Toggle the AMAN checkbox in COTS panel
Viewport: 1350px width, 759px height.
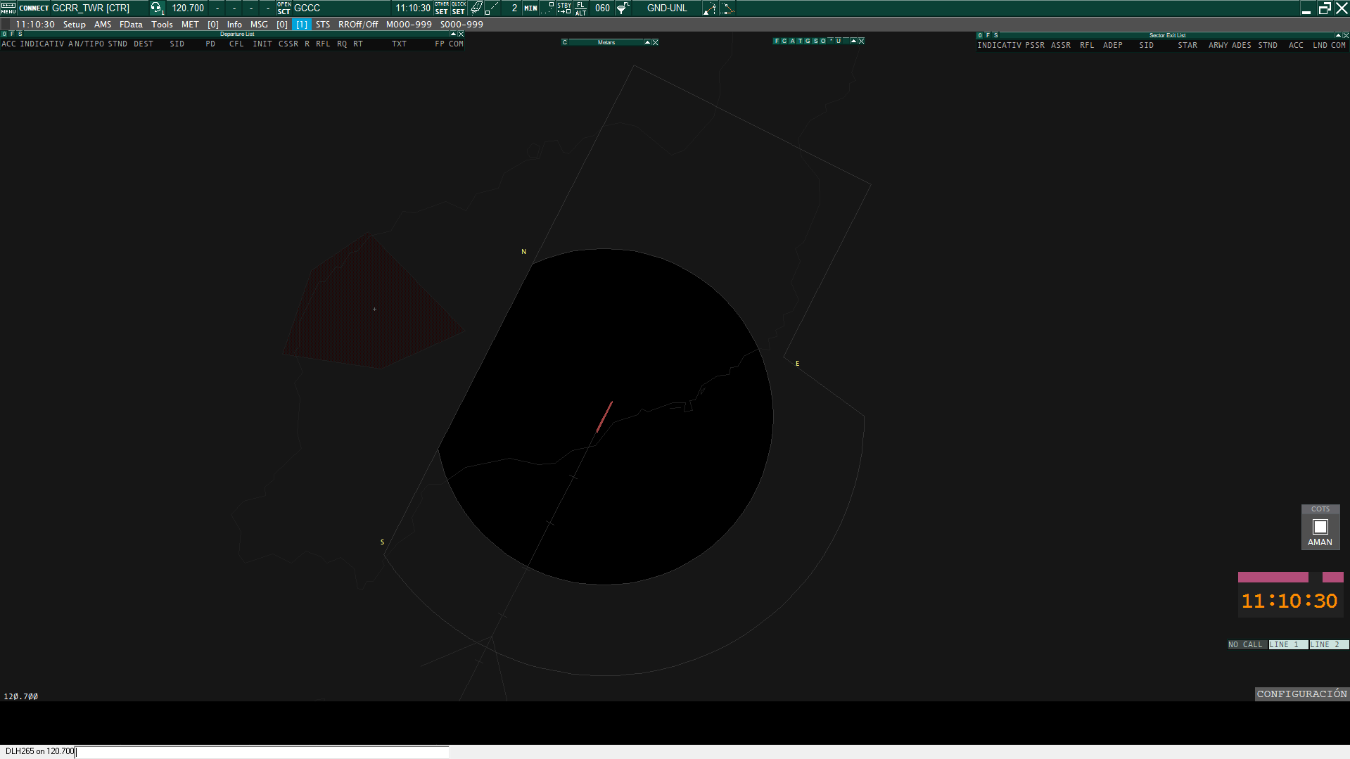[1320, 527]
